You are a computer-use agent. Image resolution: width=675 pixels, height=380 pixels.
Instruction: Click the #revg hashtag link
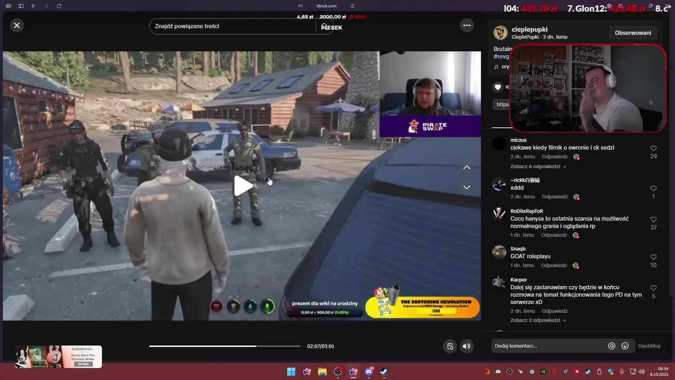501,56
